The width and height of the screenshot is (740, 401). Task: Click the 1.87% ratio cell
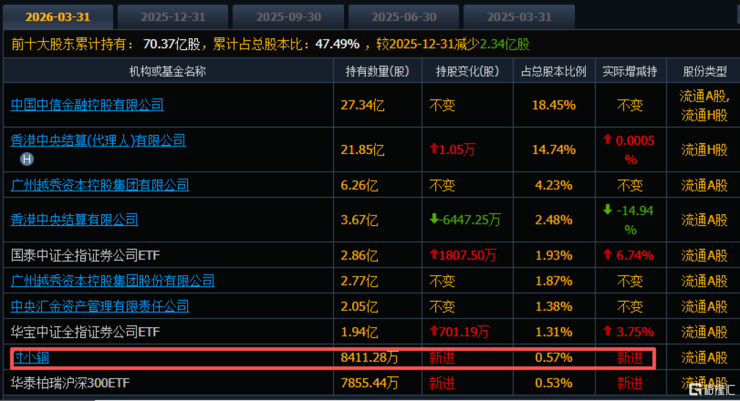pos(554,281)
